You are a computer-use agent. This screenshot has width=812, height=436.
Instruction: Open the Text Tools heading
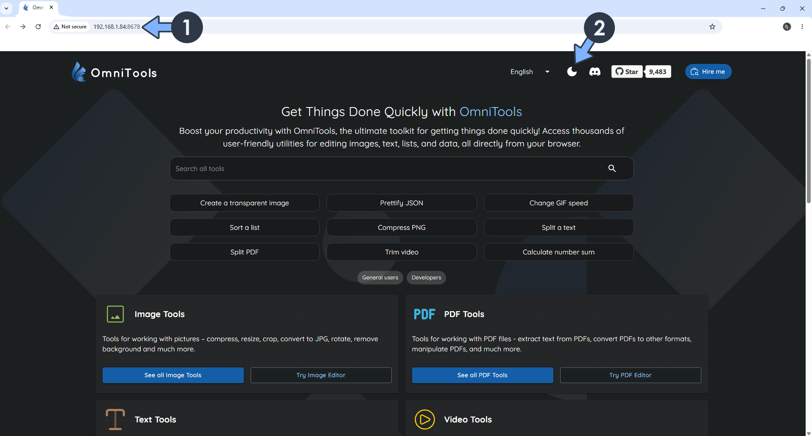[x=155, y=419]
